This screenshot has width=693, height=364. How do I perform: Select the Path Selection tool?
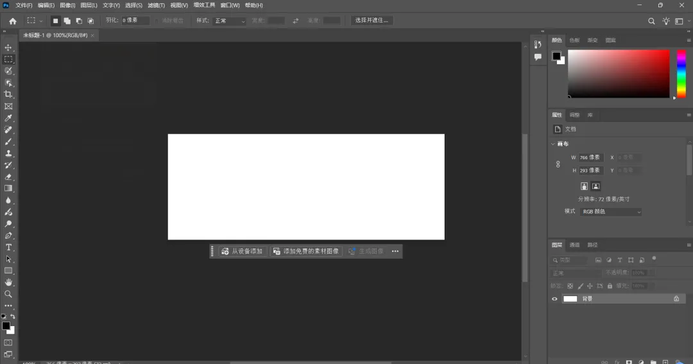pyautogui.click(x=8, y=259)
